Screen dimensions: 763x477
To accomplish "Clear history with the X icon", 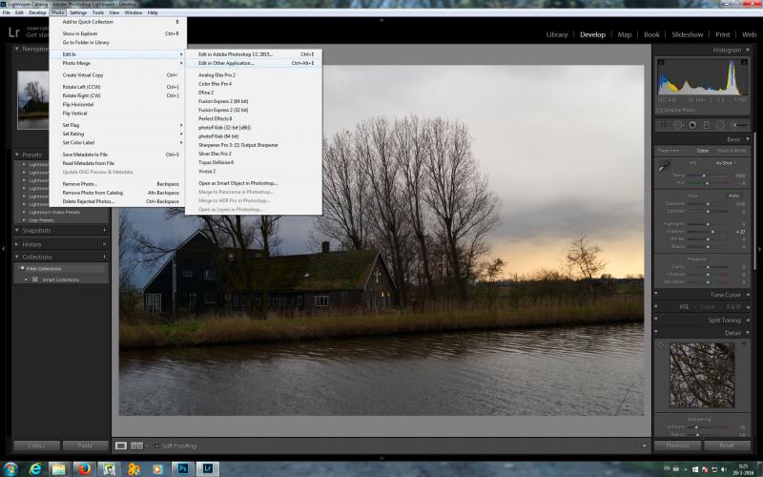I will (x=104, y=244).
